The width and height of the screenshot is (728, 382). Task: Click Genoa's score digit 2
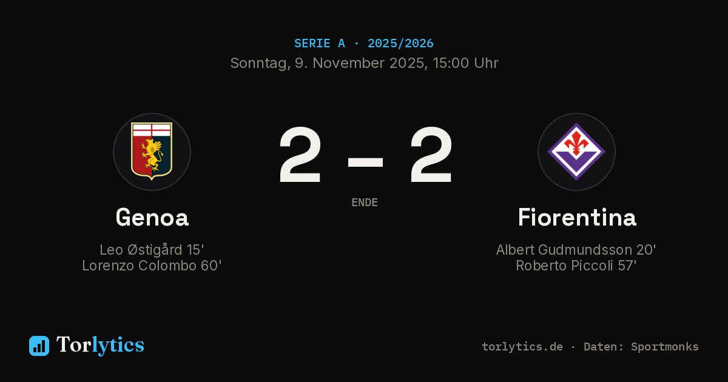click(300, 155)
